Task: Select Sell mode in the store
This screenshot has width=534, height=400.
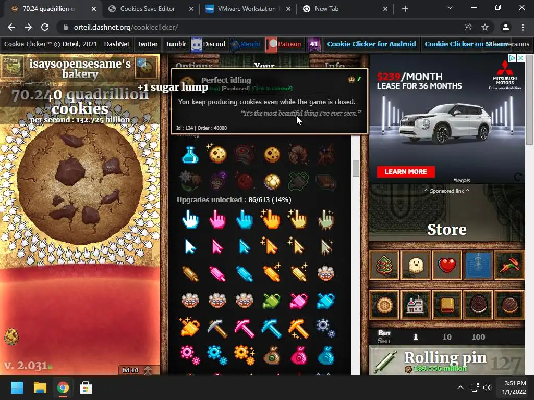Action: tap(384, 341)
